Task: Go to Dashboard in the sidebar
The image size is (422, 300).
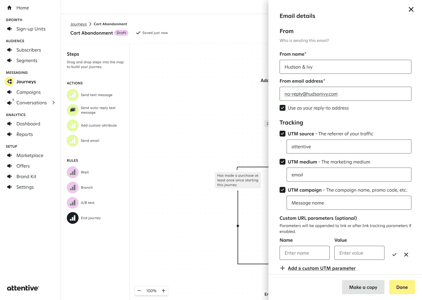Action: (28, 124)
